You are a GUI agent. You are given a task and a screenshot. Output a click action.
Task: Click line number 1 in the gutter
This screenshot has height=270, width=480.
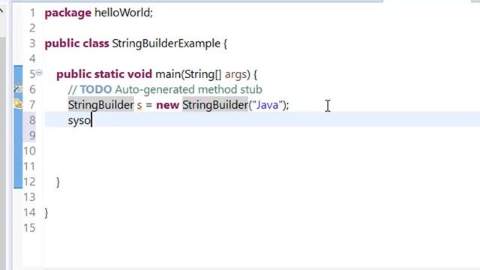coord(32,13)
